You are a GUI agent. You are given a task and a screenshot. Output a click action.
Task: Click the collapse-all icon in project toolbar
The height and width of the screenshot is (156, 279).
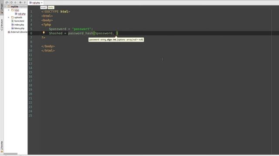click(16, 3)
